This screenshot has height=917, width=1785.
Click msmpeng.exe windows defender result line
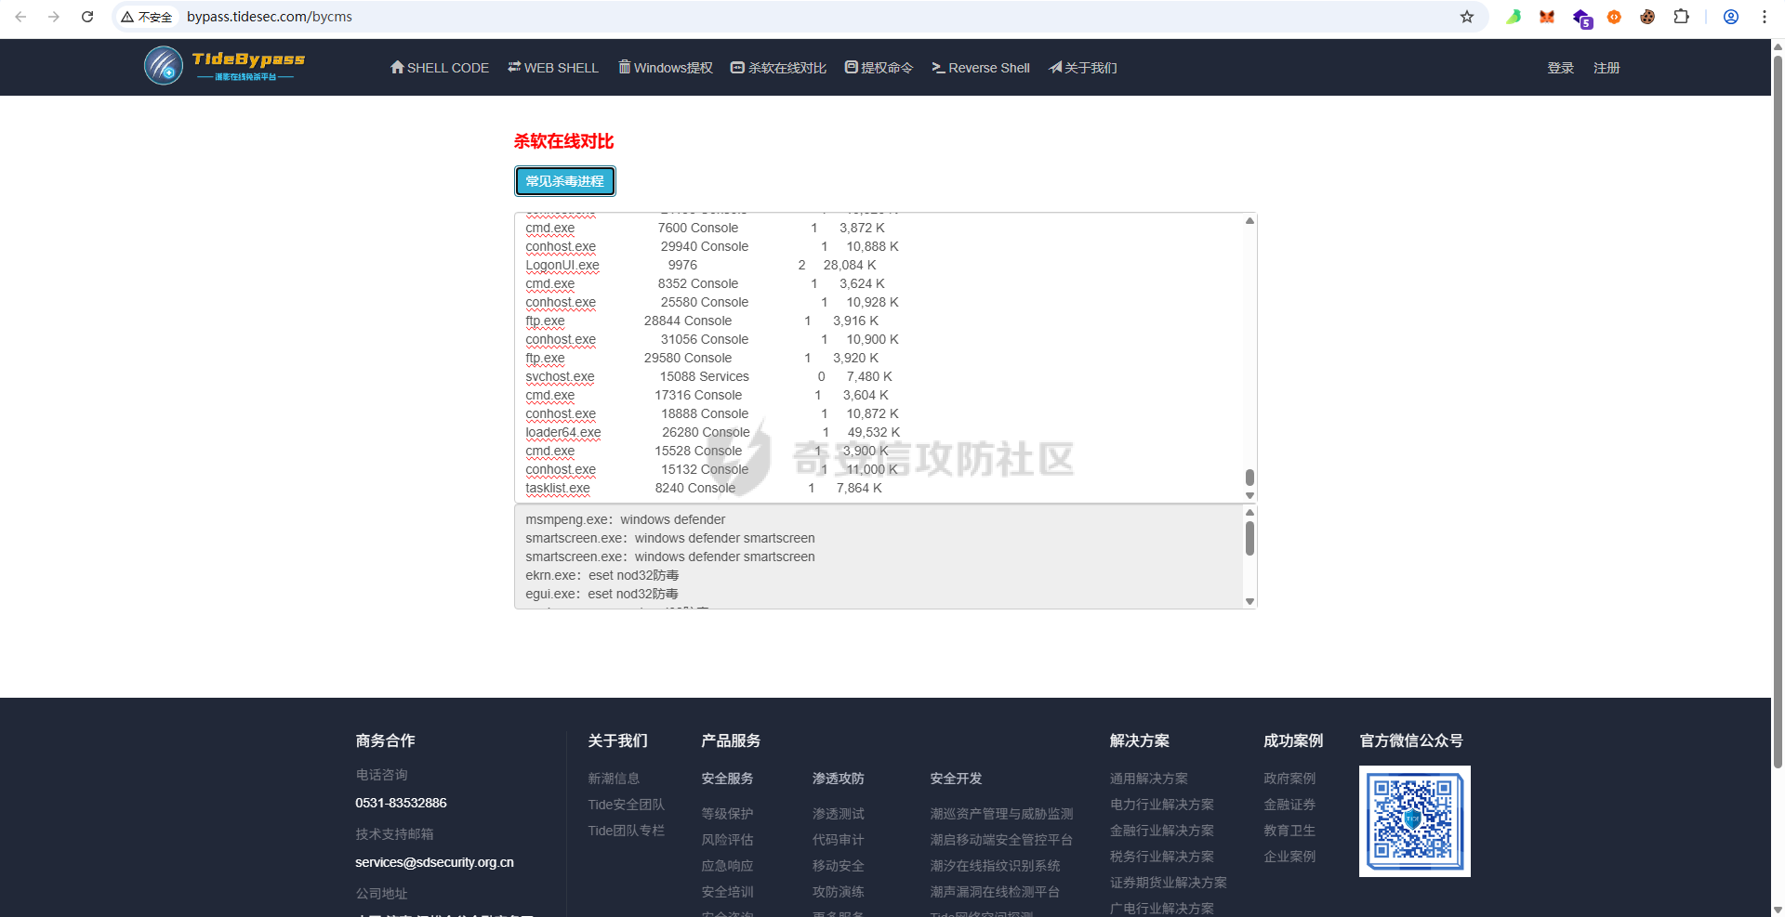[x=625, y=519]
